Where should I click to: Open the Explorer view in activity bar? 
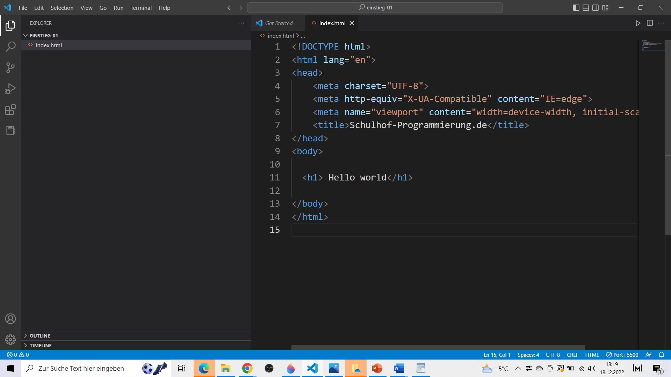[10, 25]
